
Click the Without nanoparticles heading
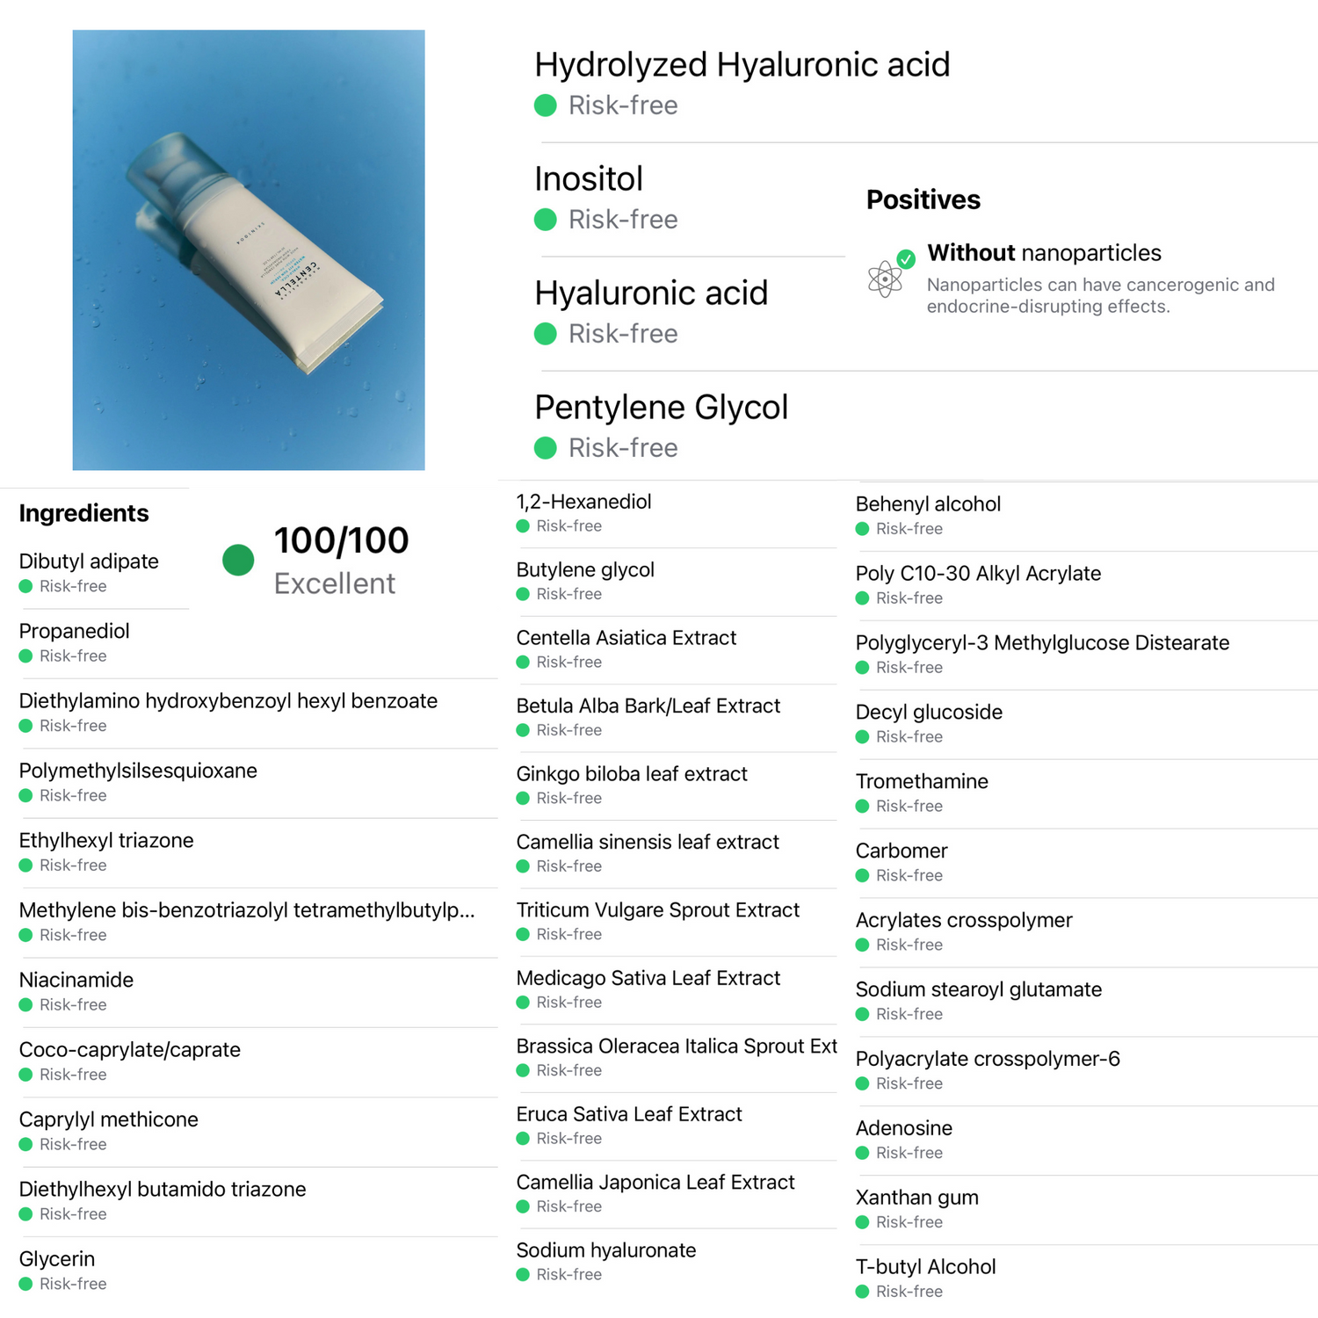(1044, 253)
